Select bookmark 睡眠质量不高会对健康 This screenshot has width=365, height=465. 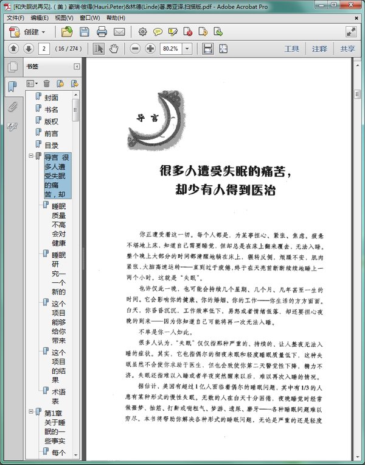(59, 224)
